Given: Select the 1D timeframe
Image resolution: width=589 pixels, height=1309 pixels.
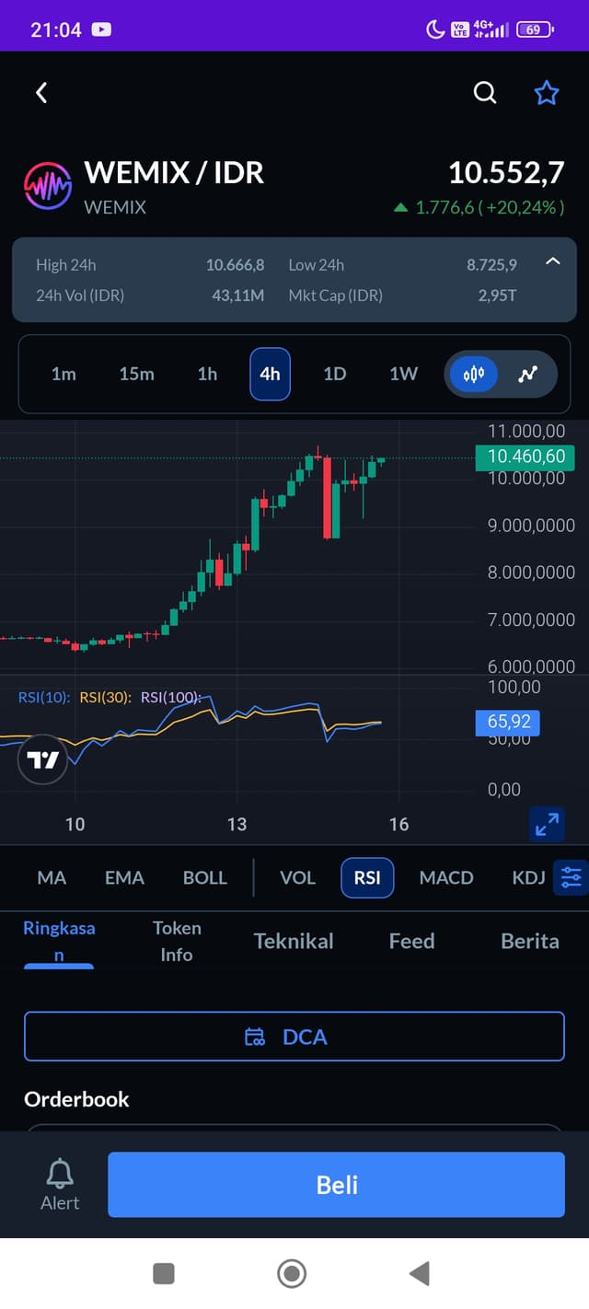Looking at the screenshot, I should tap(335, 374).
